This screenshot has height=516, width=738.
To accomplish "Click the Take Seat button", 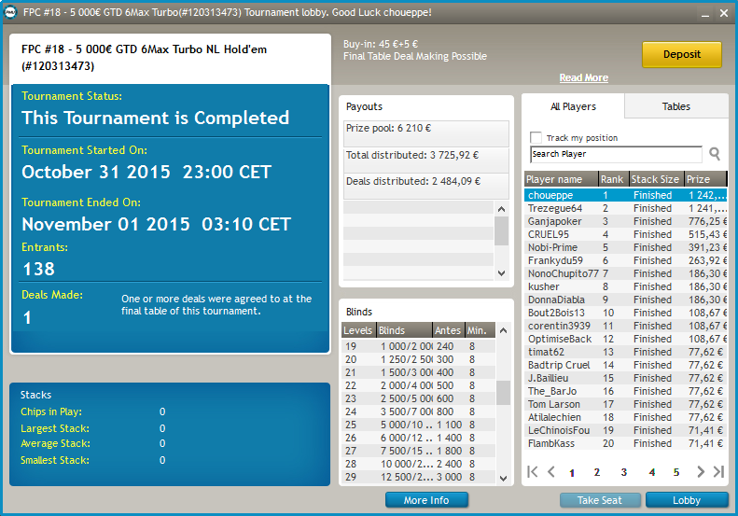I will (600, 500).
